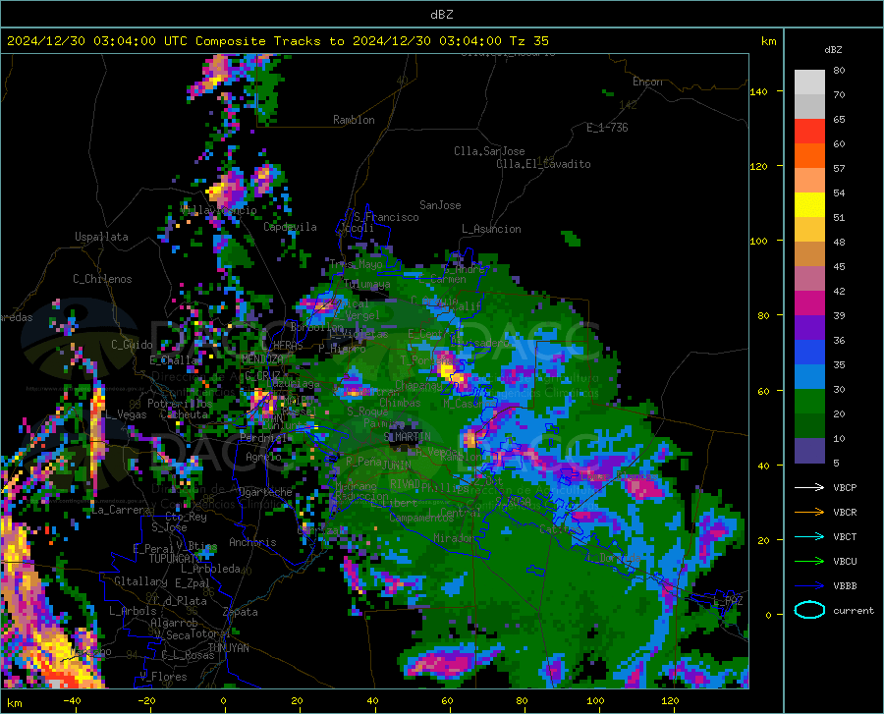The image size is (884, 714).
Task: Select the magenta 39 dBZ color swatch
Action: click(x=809, y=303)
